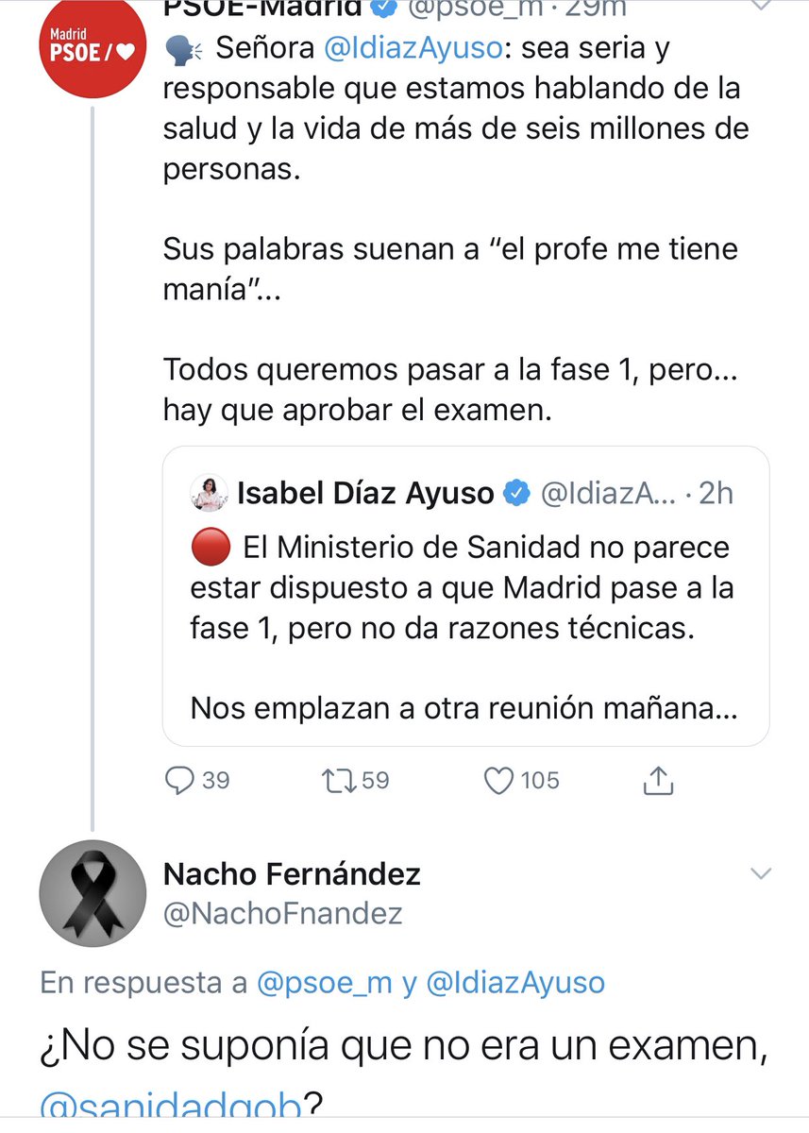Tap Isabel Díaz Ayuso's small avatar
809x1133 pixels.
click(x=209, y=493)
